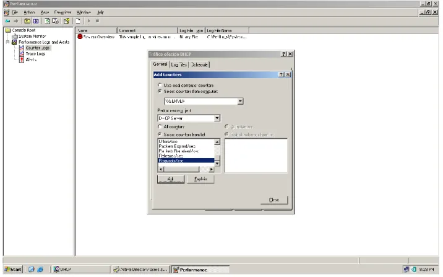The height and width of the screenshot is (277, 443).
Task: Select Counter Logs in the console tree
Action: pyautogui.click(x=38, y=48)
